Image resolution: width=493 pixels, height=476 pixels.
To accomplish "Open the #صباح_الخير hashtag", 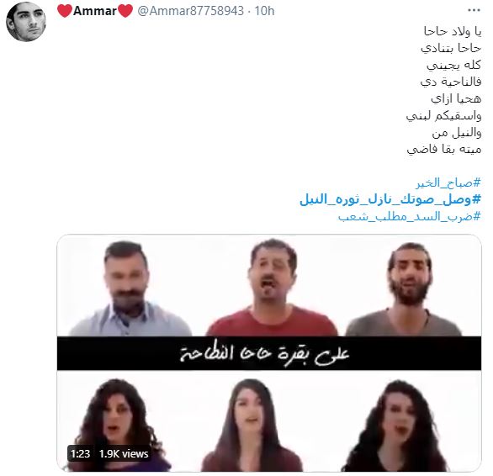I will [x=449, y=182].
